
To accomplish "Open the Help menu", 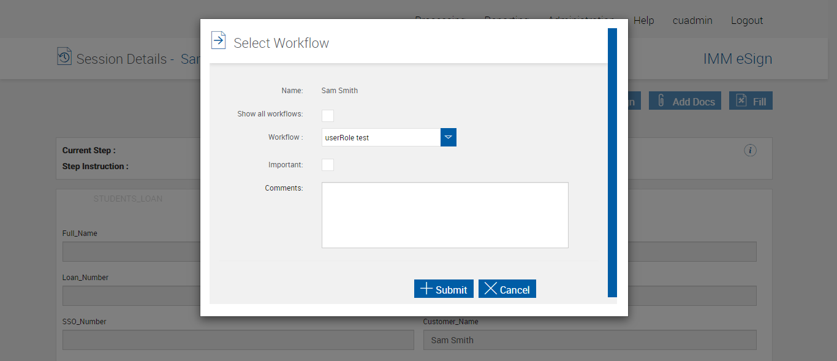I will point(643,20).
